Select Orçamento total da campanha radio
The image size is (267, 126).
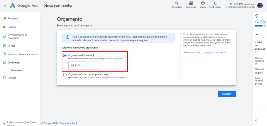click(65, 75)
